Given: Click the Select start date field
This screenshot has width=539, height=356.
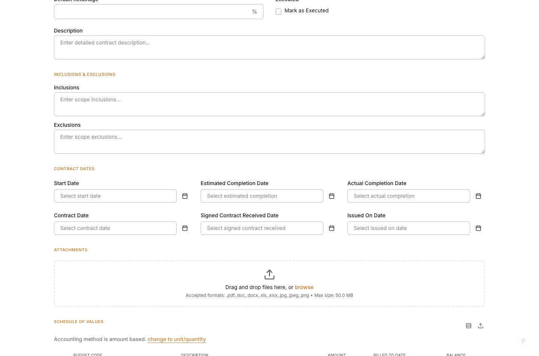Looking at the screenshot, I should (x=115, y=196).
